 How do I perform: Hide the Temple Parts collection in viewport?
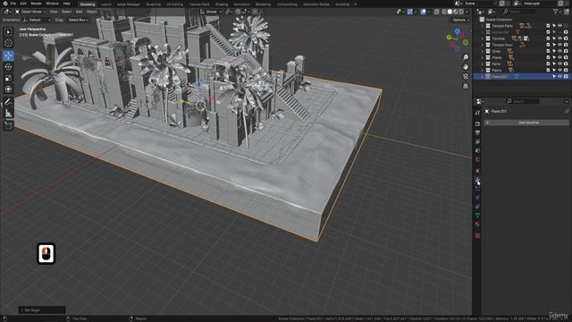(x=560, y=26)
